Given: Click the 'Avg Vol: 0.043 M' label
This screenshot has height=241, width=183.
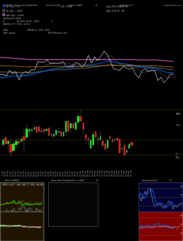Looking at the screenshot, I should 117,6.
